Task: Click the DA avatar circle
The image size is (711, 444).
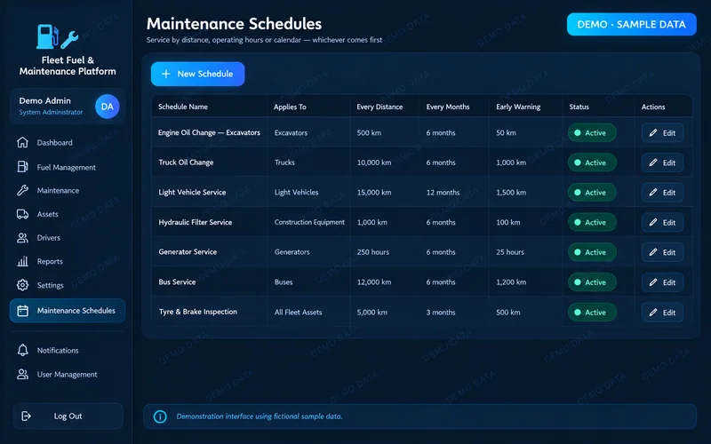Action: tap(107, 107)
